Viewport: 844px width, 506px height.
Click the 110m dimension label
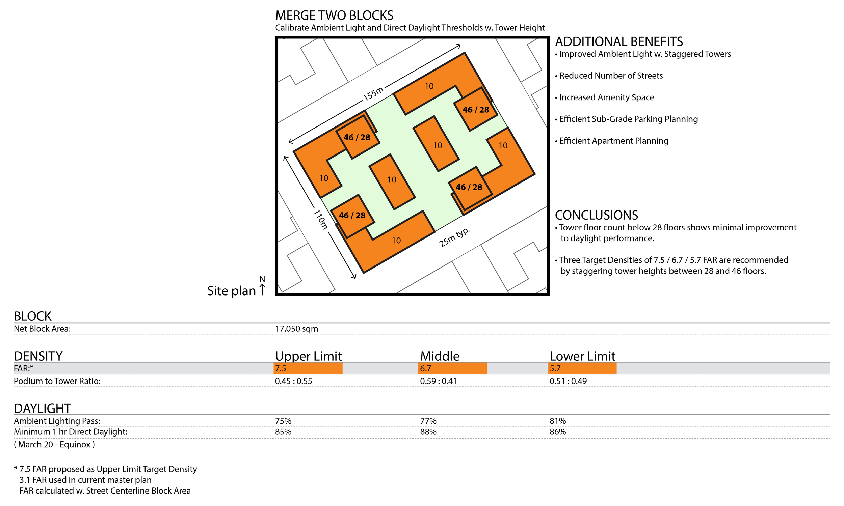320,219
